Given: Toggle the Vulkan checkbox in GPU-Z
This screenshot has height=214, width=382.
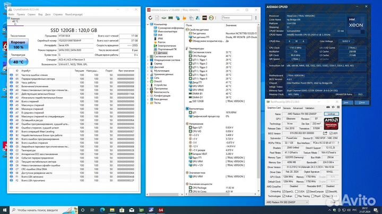Looking at the screenshot, I should (283, 196).
